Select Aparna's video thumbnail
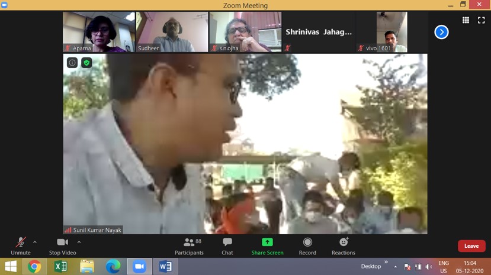 (99, 32)
